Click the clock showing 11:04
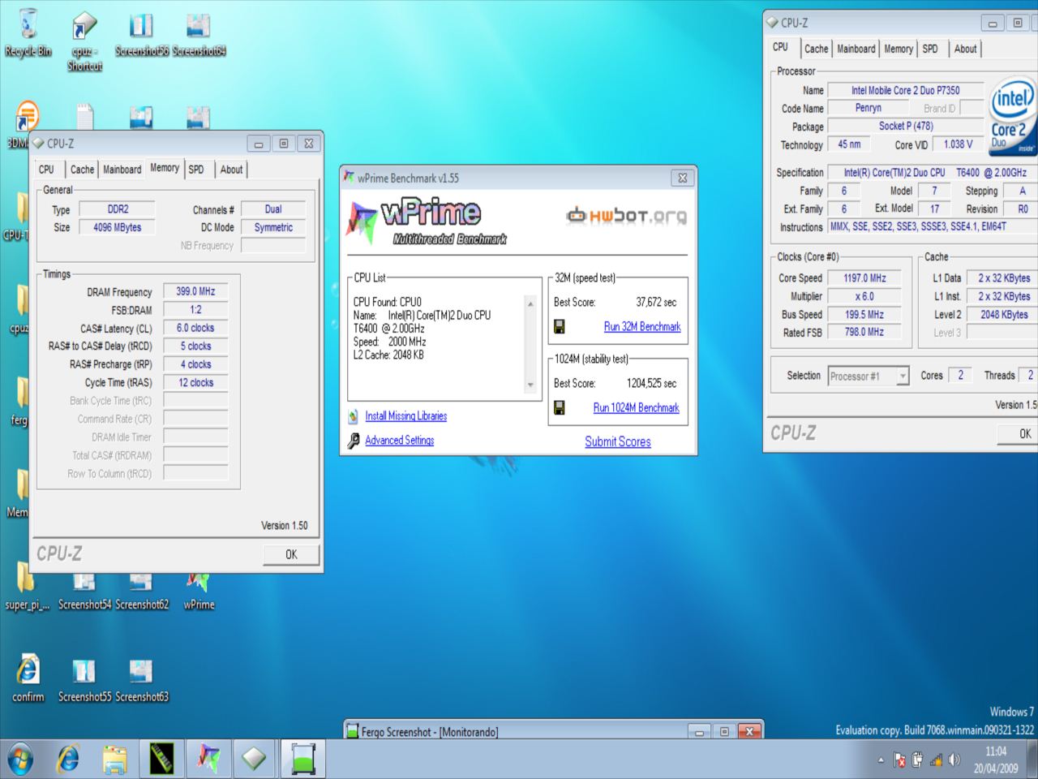This screenshot has width=1038, height=779. pyautogui.click(x=996, y=751)
